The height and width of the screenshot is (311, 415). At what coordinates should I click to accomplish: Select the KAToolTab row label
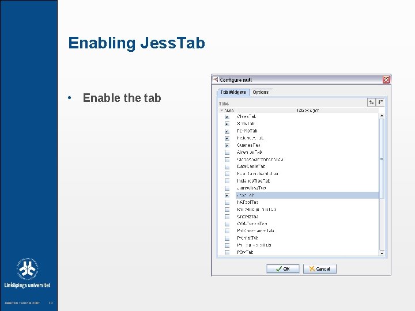(248, 202)
